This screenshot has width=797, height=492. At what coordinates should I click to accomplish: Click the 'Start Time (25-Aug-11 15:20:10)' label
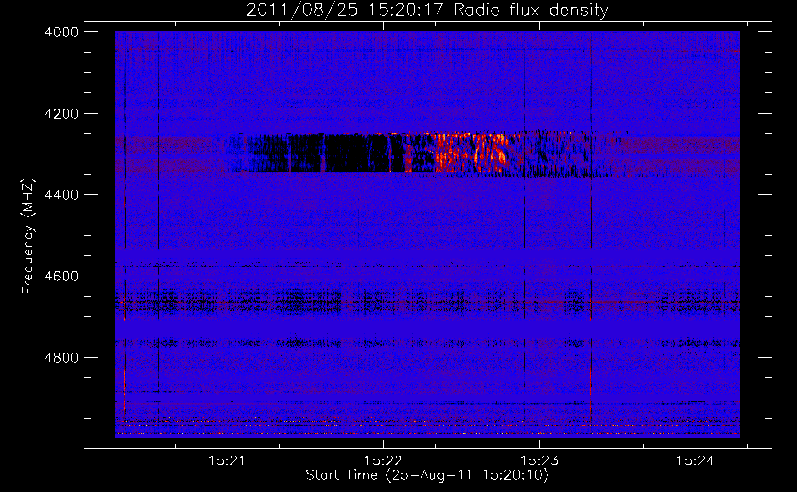tap(427, 475)
